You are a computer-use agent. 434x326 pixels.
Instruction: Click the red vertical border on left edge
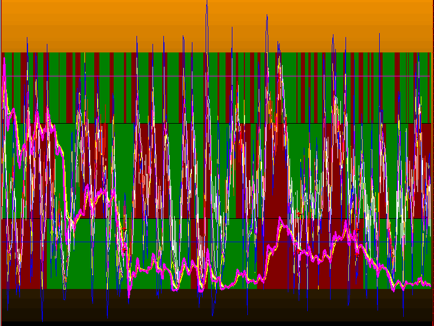point(1,171)
